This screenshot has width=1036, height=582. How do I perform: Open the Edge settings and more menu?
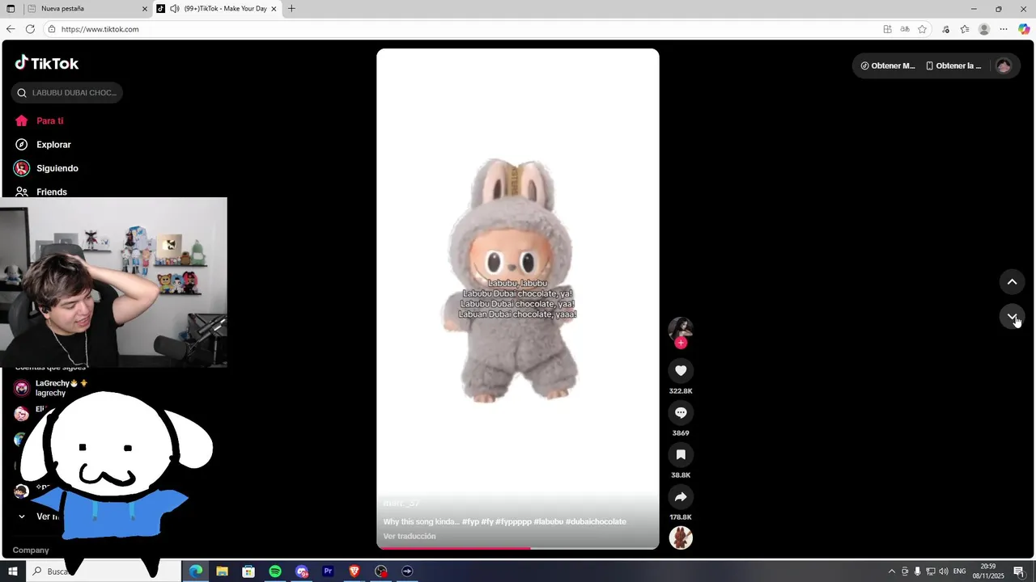pos(1004,29)
